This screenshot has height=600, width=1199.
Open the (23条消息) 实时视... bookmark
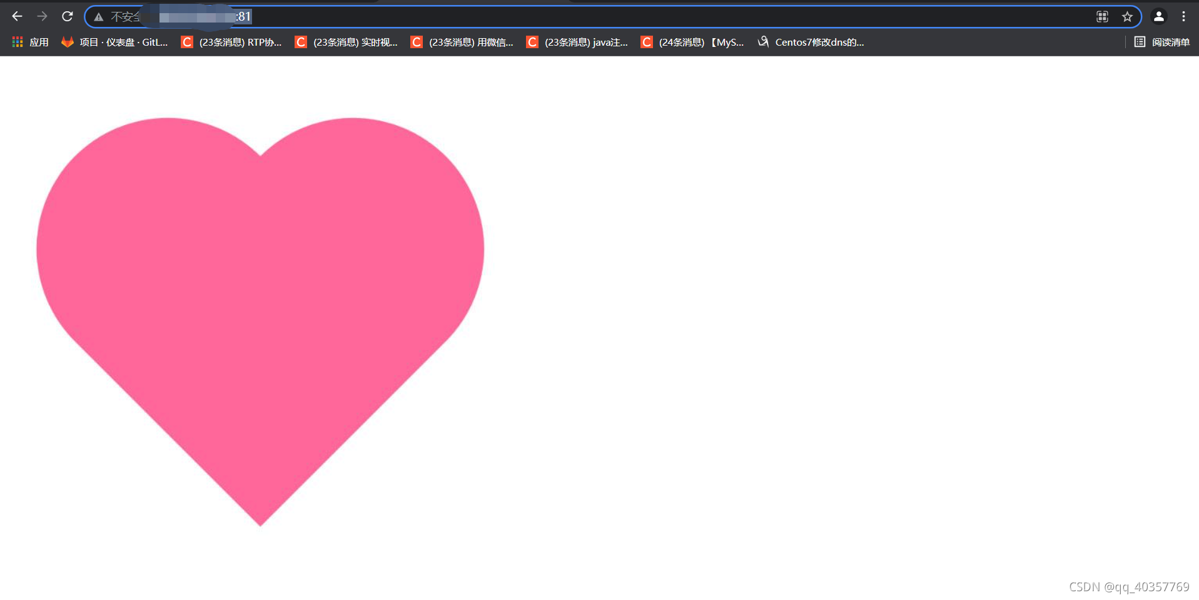(346, 42)
